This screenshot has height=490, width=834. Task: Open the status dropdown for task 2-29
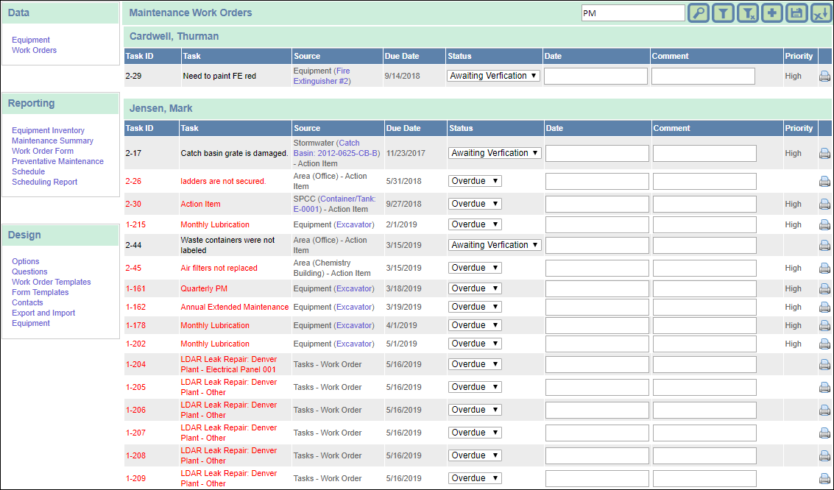coord(493,75)
